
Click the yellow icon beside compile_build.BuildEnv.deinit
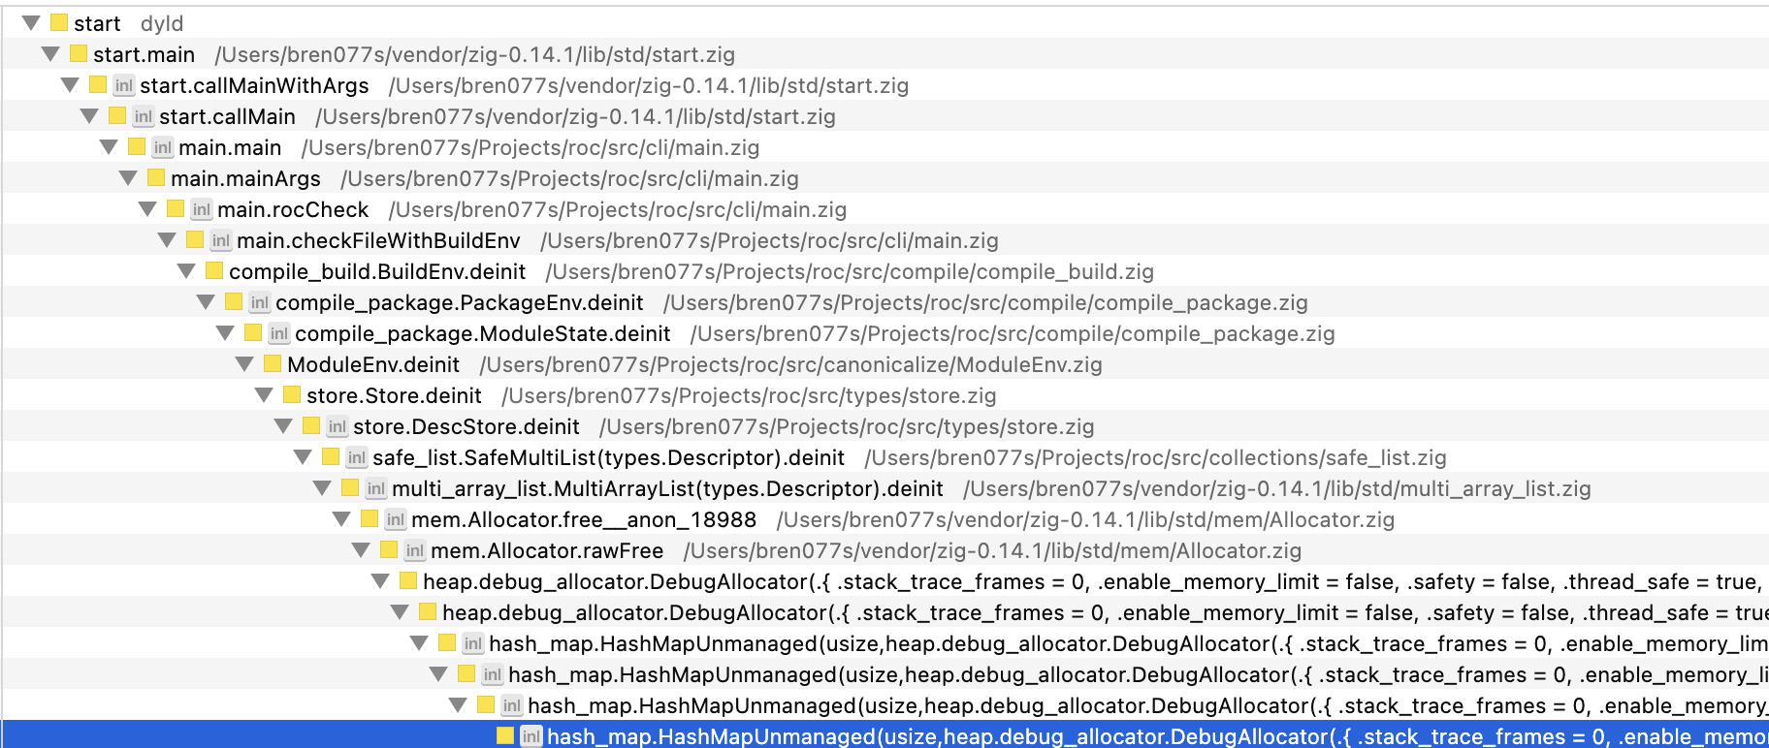pos(214,271)
